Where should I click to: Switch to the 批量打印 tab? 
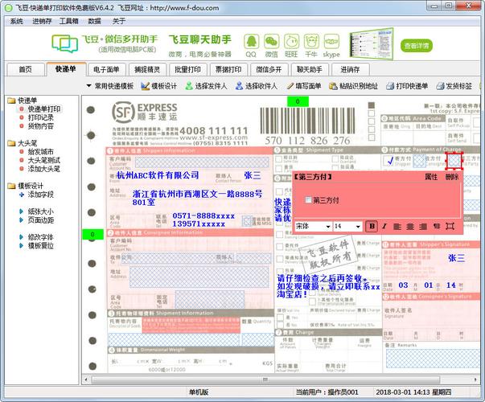(x=187, y=70)
